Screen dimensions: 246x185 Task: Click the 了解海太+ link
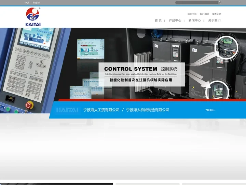210,110
